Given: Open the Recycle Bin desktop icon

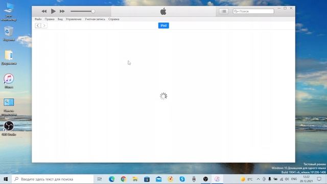Looking at the screenshot, I should [9, 33].
